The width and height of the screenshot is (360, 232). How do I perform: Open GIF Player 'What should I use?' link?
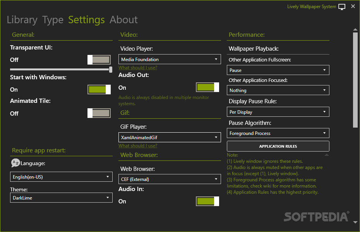(x=138, y=146)
